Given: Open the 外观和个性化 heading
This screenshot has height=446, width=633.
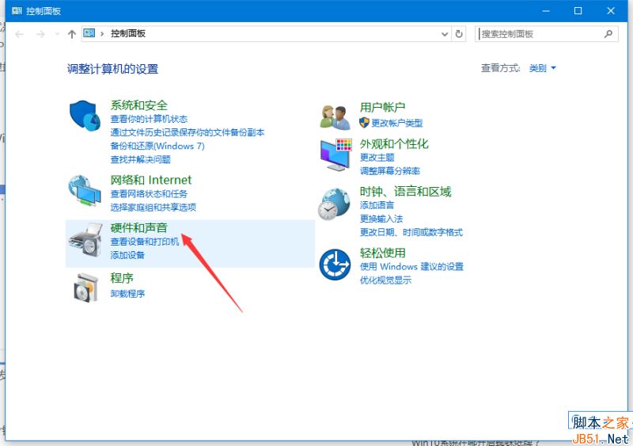Looking at the screenshot, I should coord(394,143).
